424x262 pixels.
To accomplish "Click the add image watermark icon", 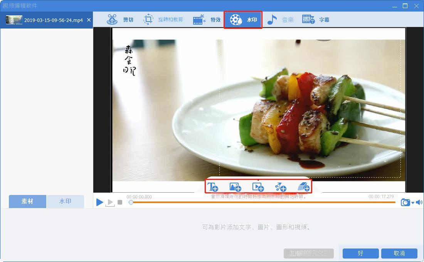I will click(235, 187).
